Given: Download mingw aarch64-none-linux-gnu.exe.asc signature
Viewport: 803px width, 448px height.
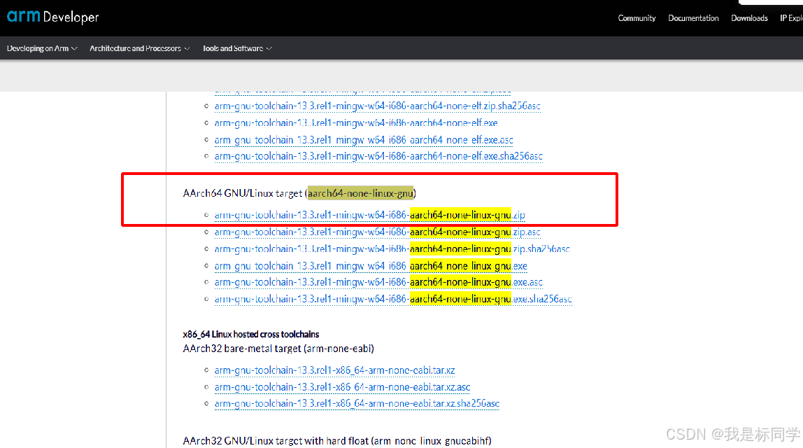Looking at the screenshot, I should coord(378,282).
